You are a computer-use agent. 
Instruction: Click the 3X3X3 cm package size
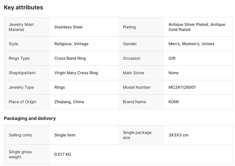[178, 135]
